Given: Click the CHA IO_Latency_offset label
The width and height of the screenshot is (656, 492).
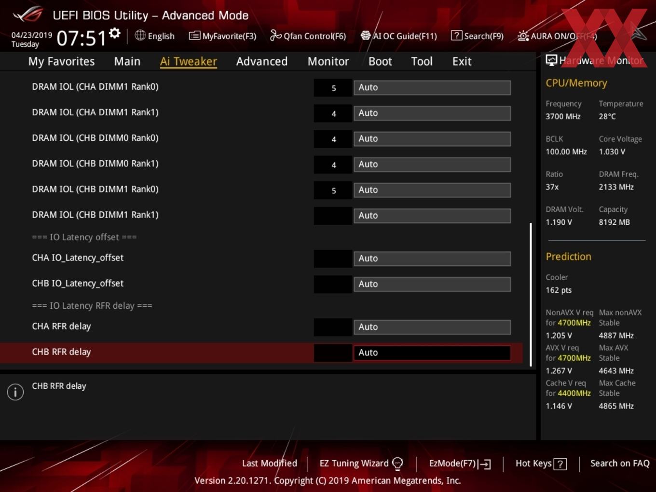Looking at the screenshot, I should click(78, 258).
